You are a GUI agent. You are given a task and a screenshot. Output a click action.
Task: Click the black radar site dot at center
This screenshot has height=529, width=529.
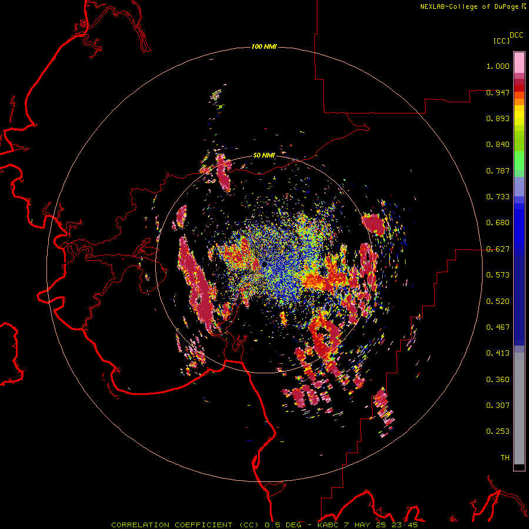pos(265,263)
